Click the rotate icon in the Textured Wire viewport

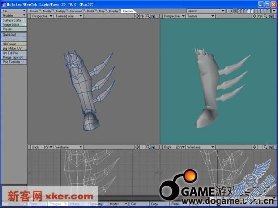pyautogui.click(x=142, y=16)
